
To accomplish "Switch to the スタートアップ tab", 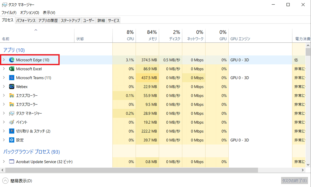I will pyautogui.click(x=70, y=20).
